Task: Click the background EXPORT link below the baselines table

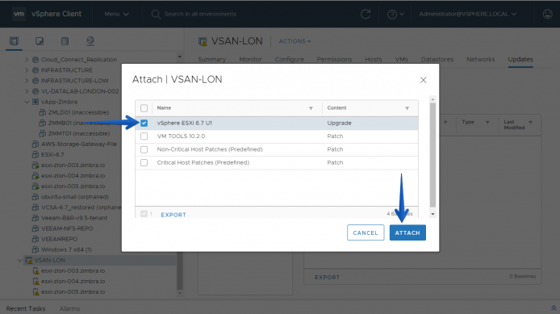Action: point(327,277)
